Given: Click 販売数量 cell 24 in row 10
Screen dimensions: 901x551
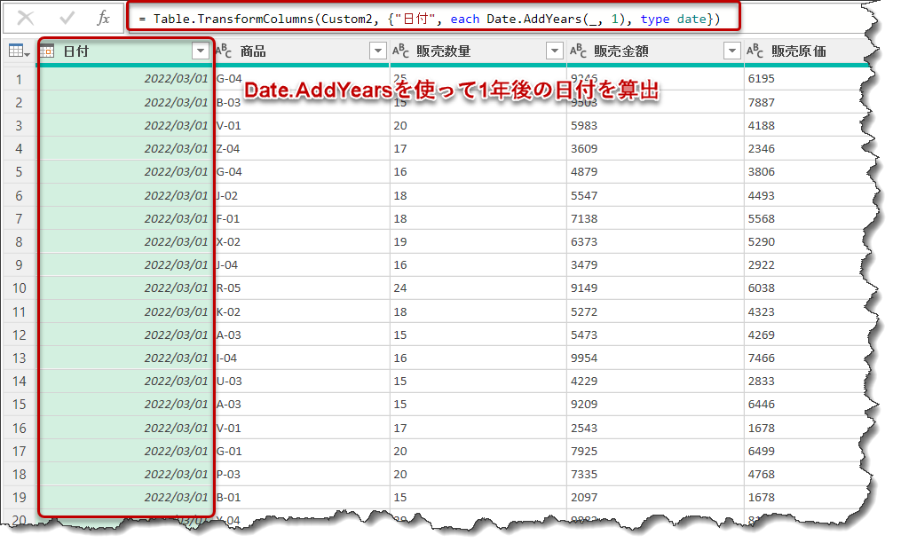Looking at the screenshot, I should [x=478, y=287].
